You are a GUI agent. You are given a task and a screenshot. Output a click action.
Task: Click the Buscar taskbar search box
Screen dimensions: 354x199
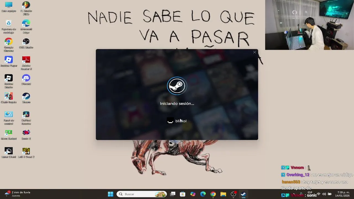point(142,194)
